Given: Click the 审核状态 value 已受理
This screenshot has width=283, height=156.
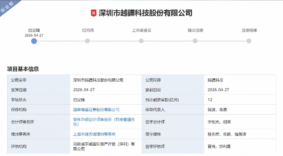Looking at the screenshot, I should click(x=79, y=100).
